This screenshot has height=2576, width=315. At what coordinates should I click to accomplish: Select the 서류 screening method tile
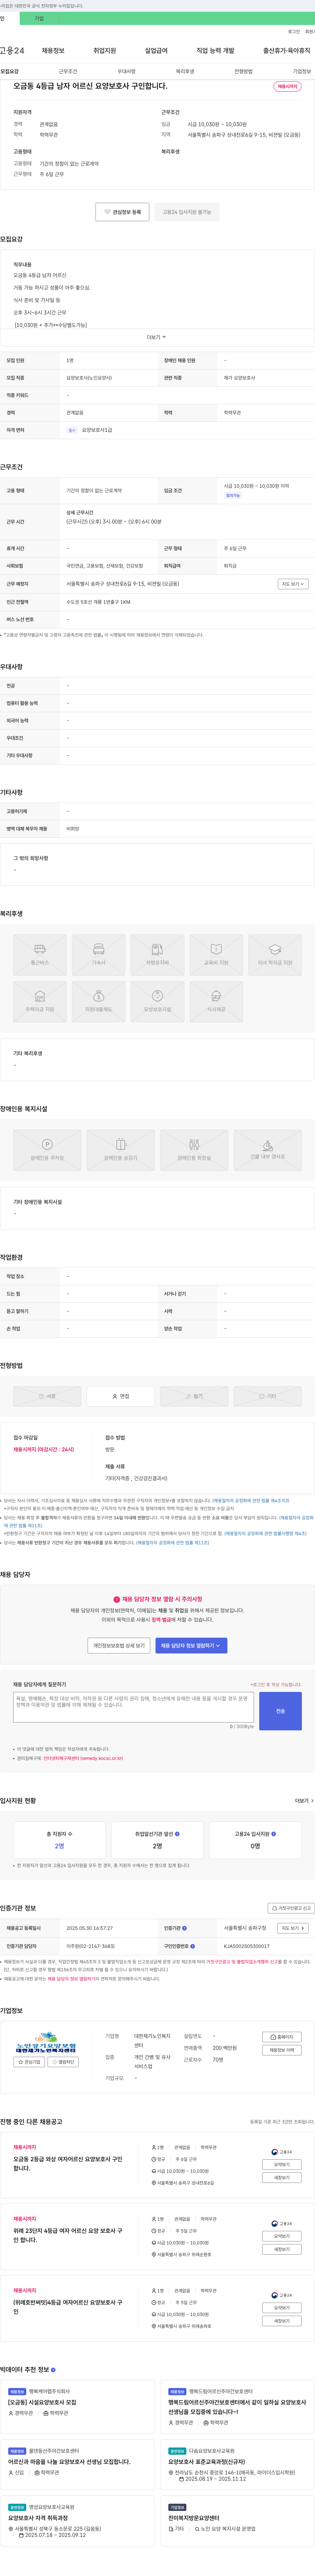(47, 1396)
